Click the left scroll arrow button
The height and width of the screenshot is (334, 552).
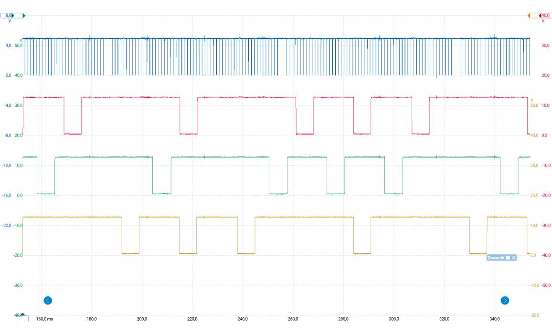pos(48,301)
